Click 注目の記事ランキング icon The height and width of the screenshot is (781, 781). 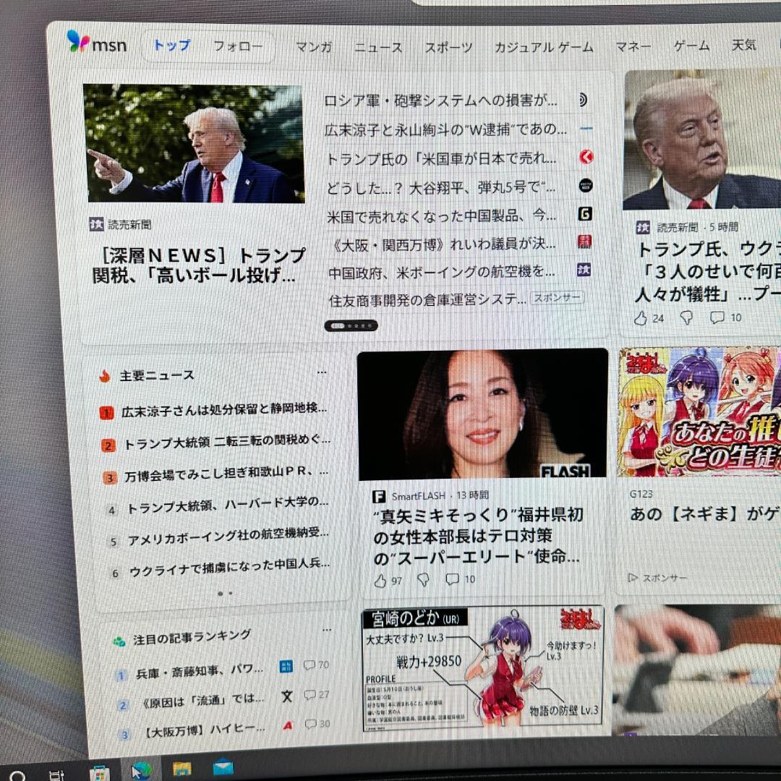point(119,641)
